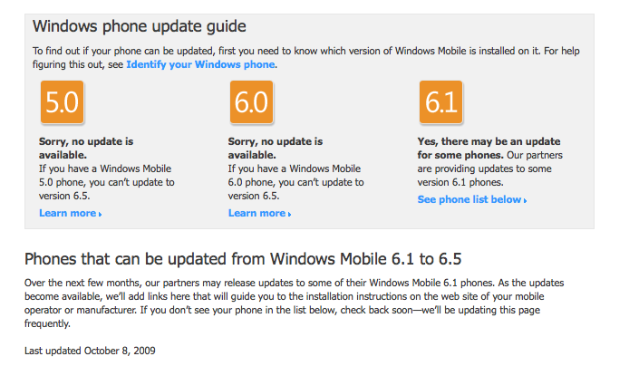The image size is (629, 366).
Task: Click the arrow after See phone list below
Action: pyautogui.click(x=525, y=200)
